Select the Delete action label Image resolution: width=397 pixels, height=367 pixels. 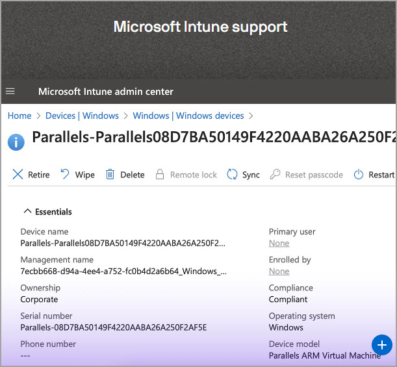[x=133, y=175]
